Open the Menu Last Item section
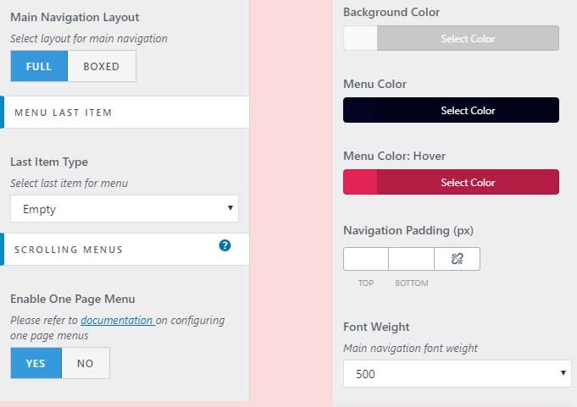The width and height of the screenshot is (577, 407). tap(125, 112)
